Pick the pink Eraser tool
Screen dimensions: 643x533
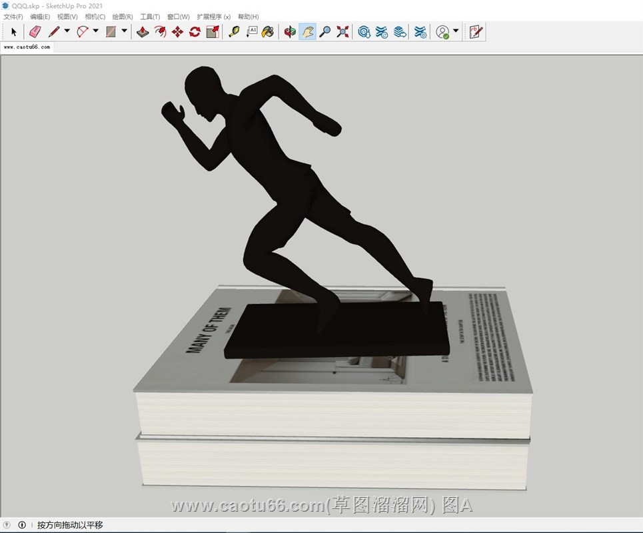[x=35, y=31]
